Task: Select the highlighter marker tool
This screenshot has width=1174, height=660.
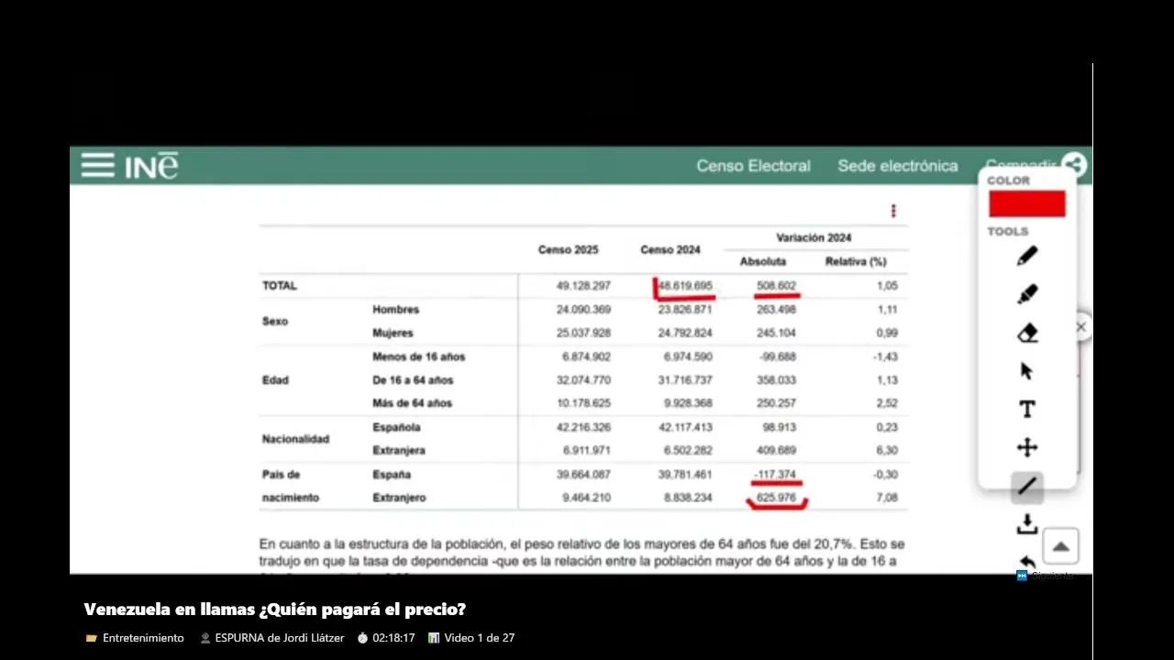Action: 1027,294
